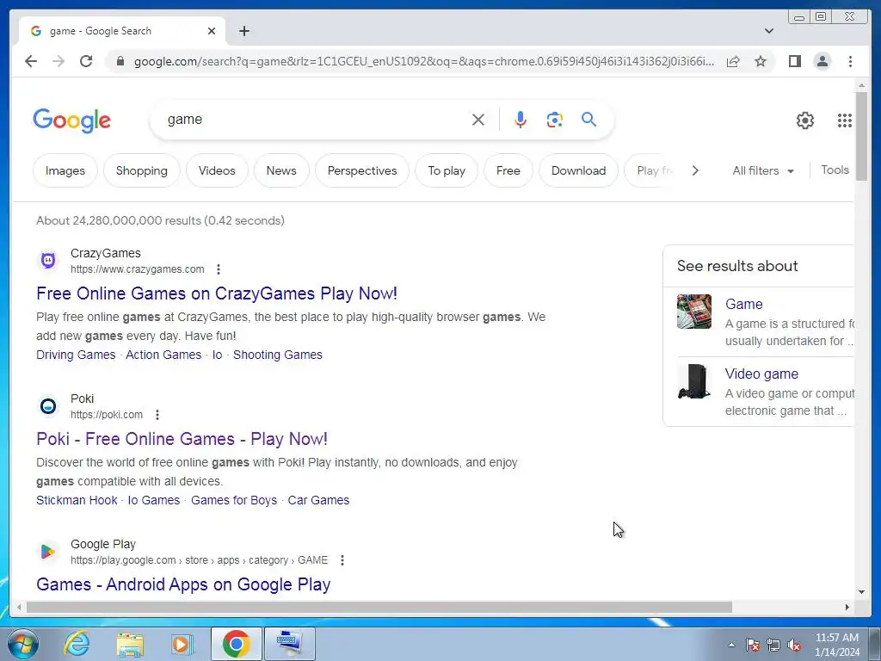Image resolution: width=881 pixels, height=661 pixels.
Task: Open 'Games - Android Apps on Google Play'
Action: (x=183, y=584)
